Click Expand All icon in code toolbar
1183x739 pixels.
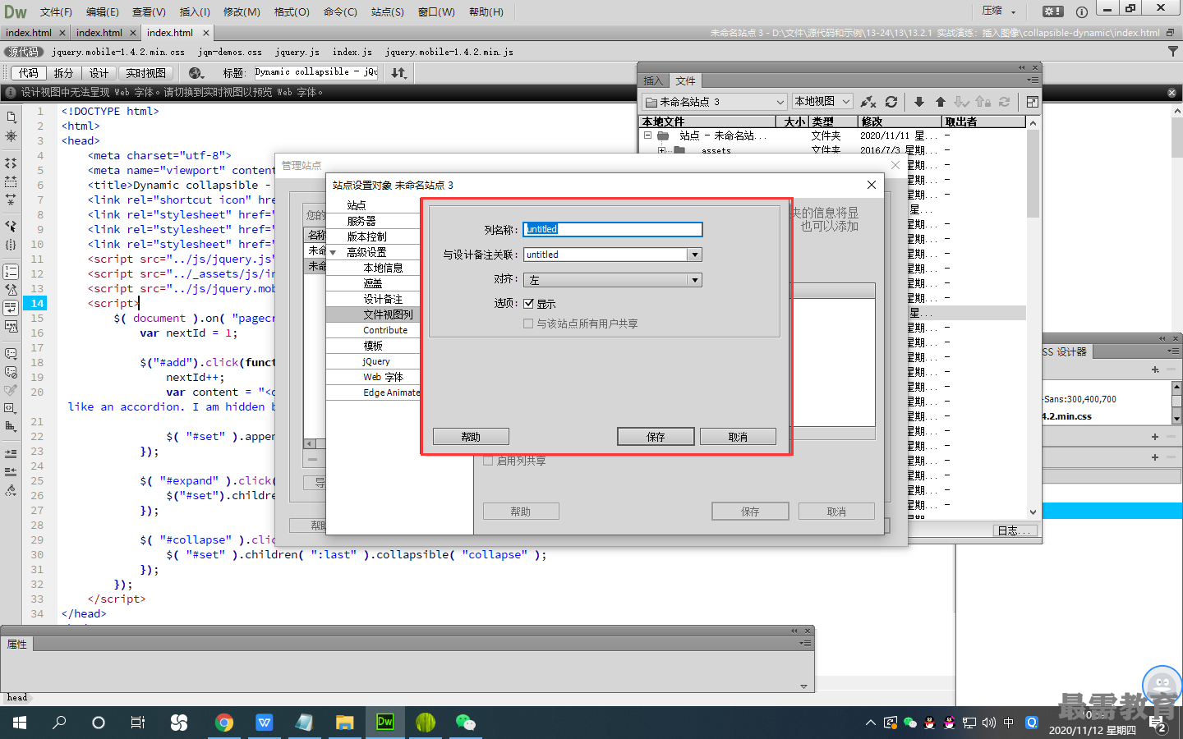(x=11, y=200)
